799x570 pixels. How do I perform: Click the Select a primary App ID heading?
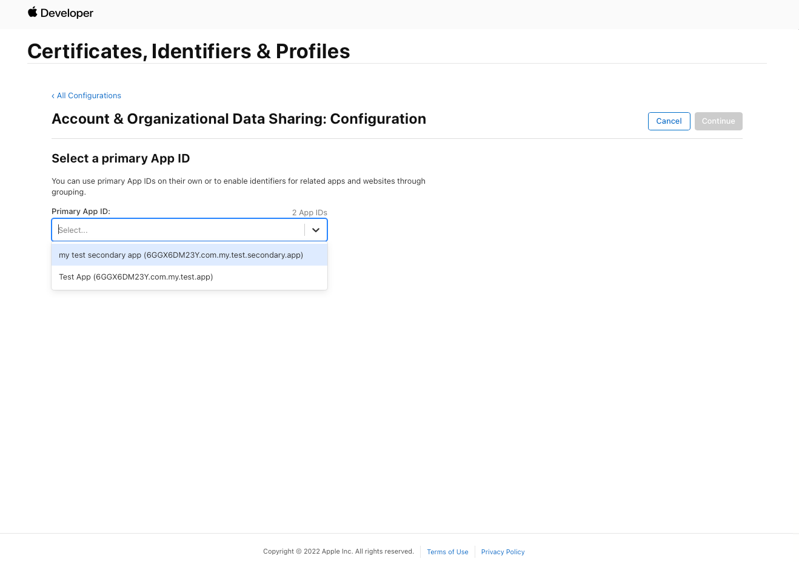click(121, 158)
